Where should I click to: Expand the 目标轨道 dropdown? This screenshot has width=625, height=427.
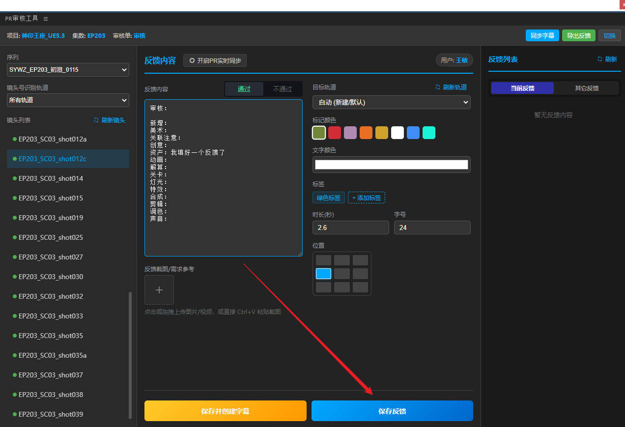pos(391,102)
